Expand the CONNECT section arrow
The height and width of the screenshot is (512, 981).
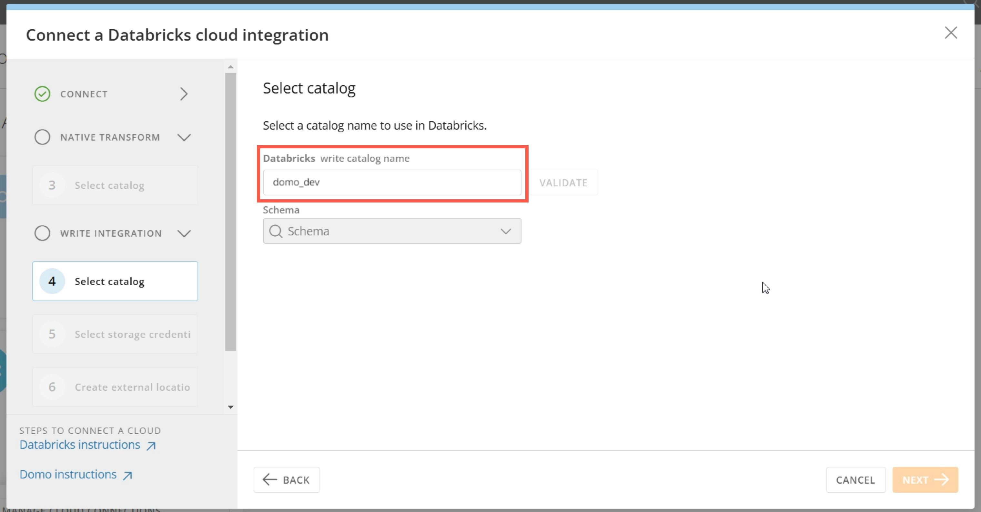(x=184, y=94)
